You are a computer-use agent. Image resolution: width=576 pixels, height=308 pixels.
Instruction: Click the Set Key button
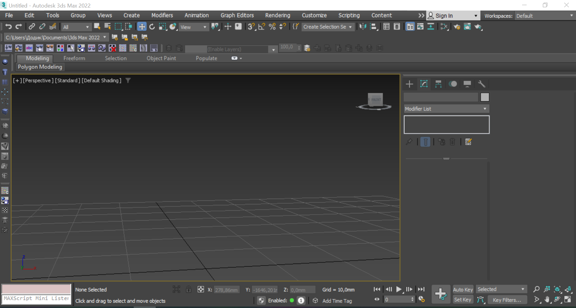(x=462, y=300)
